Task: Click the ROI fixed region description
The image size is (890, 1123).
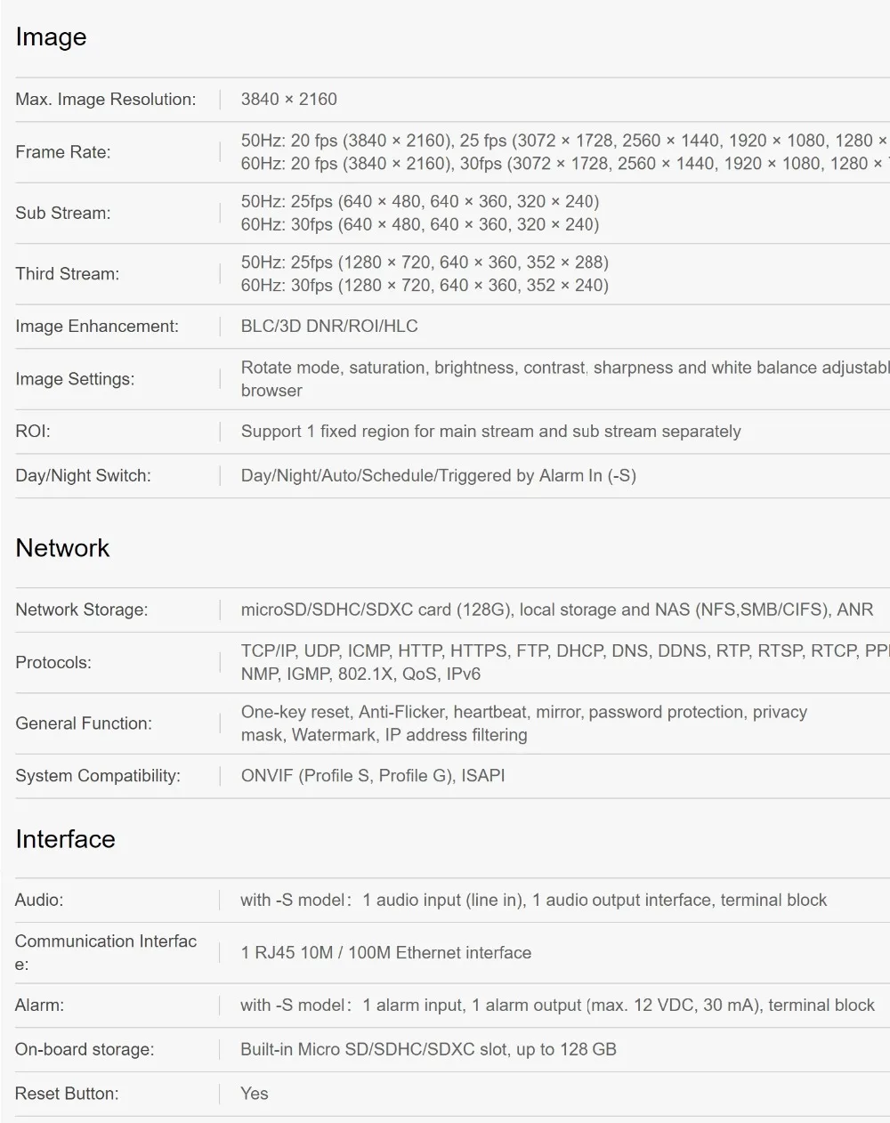Action: click(x=491, y=432)
